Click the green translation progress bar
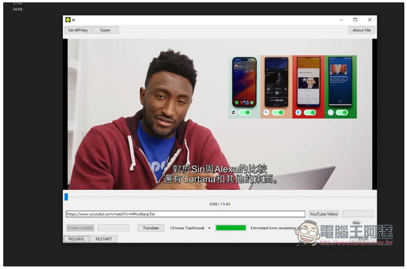The height and width of the screenshot is (269, 407). pyautogui.click(x=231, y=228)
